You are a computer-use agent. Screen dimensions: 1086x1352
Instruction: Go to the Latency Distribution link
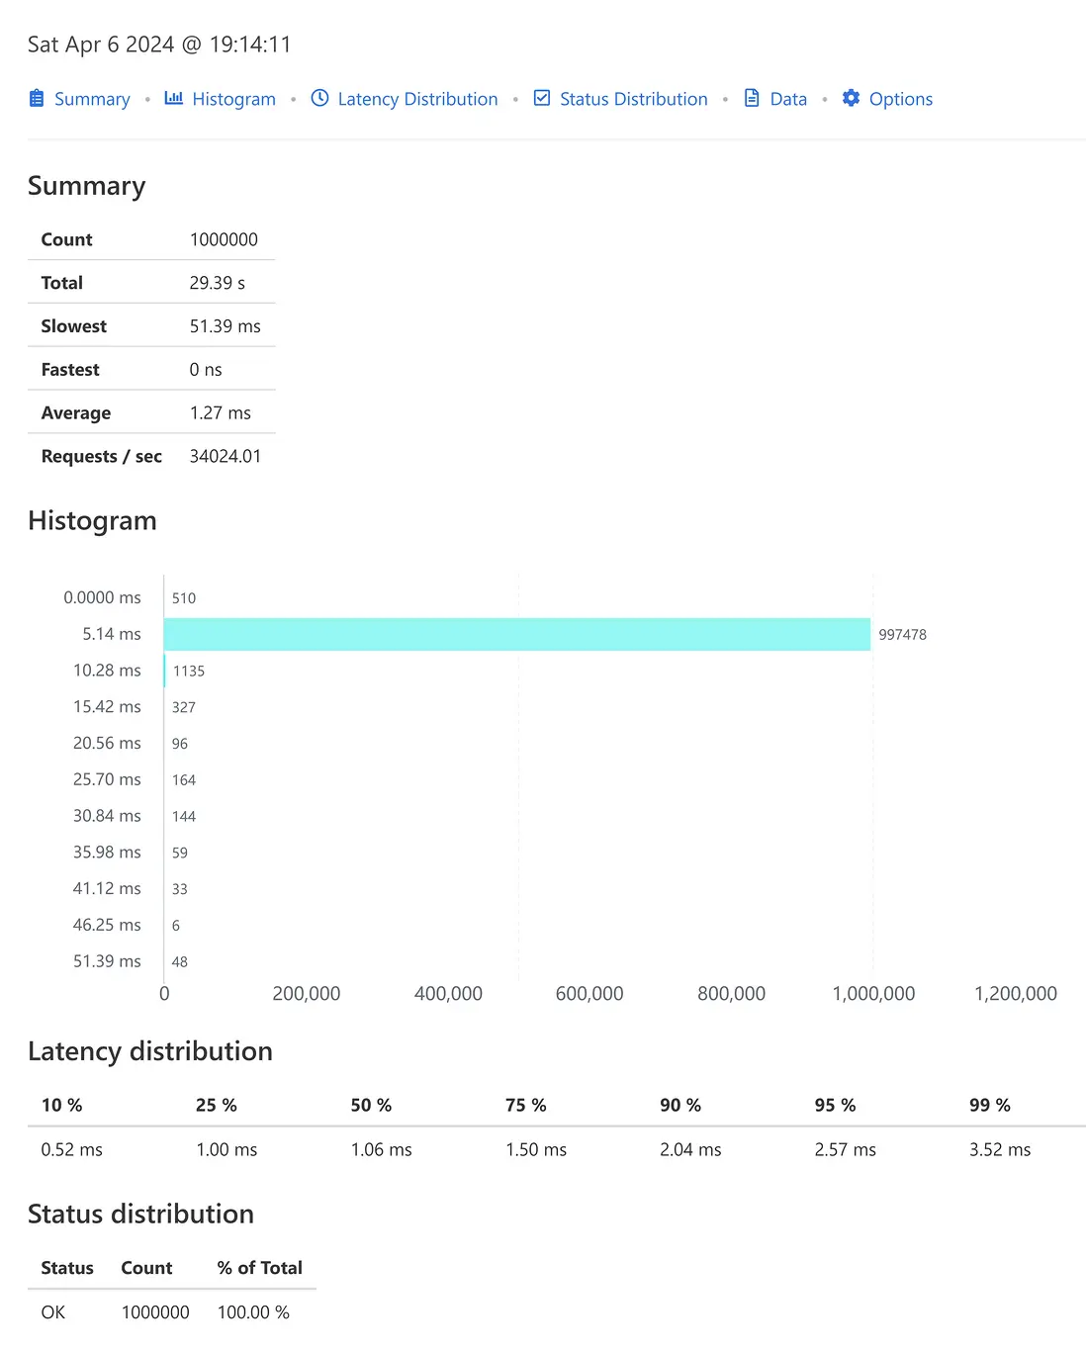pyautogui.click(x=417, y=99)
